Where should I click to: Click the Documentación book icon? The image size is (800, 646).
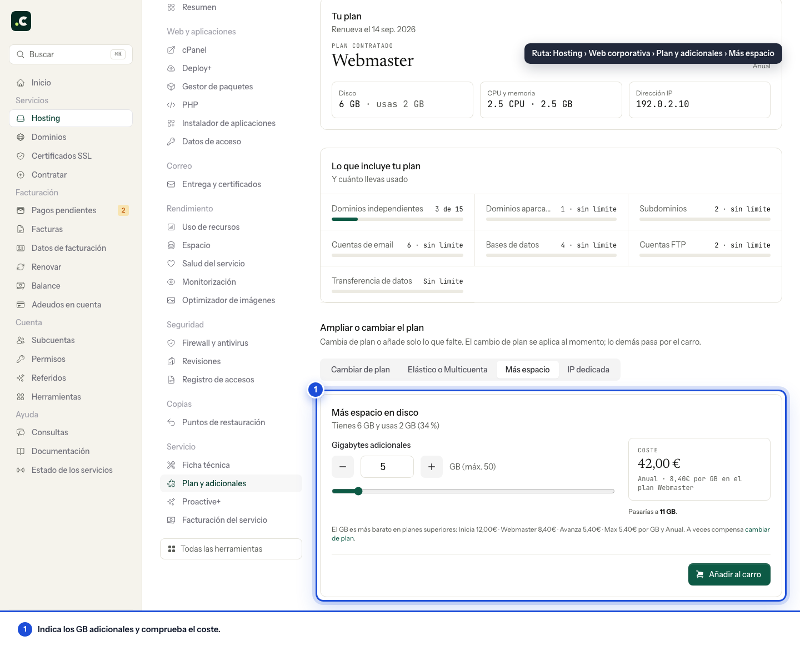pos(21,451)
